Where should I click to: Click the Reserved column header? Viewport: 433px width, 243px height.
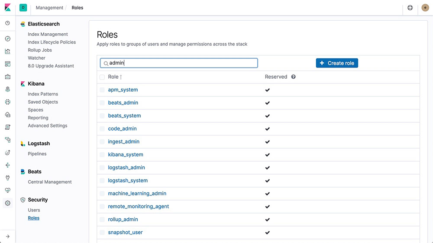(x=276, y=77)
